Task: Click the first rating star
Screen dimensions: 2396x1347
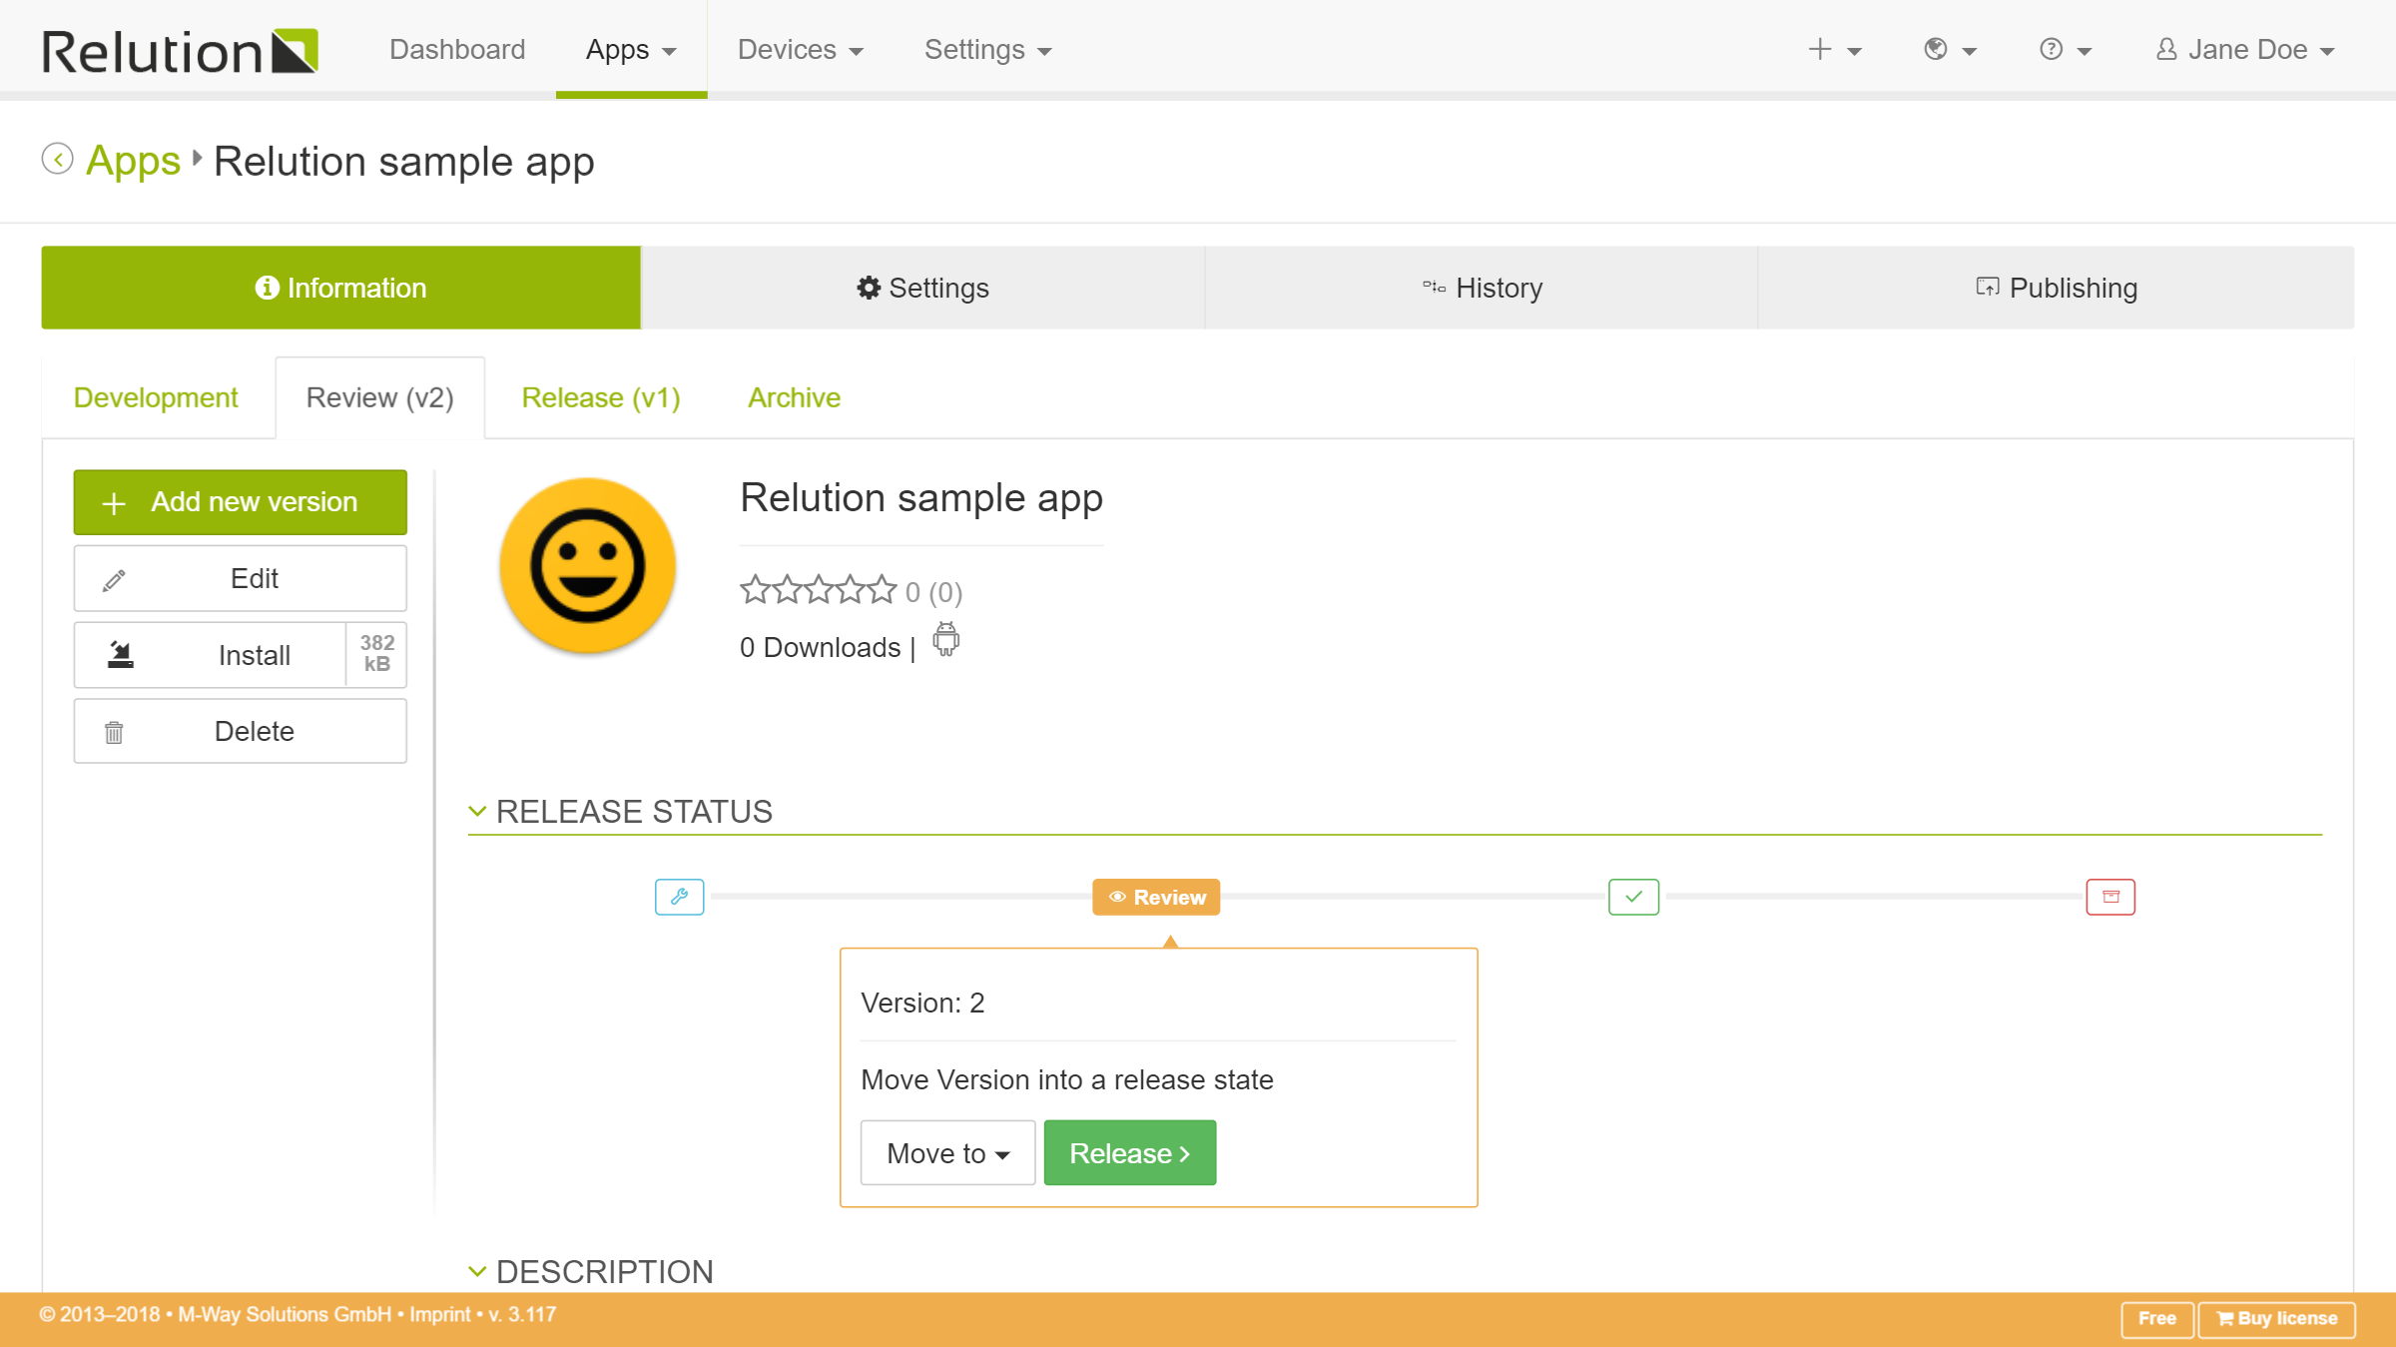Action: [755, 590]
